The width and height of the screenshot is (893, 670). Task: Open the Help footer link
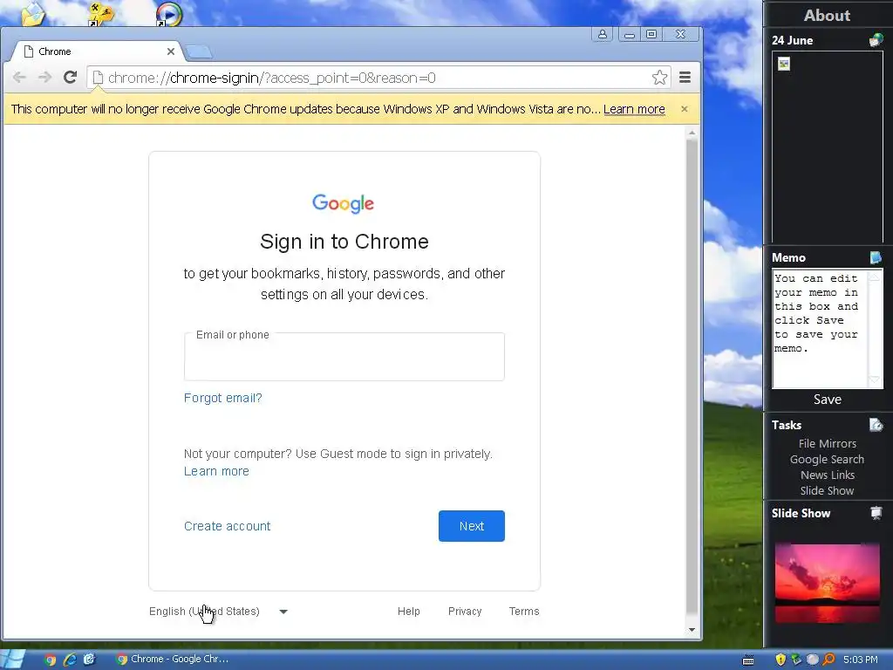(x=408, y=612)
